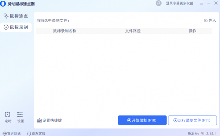The image size is (220, 136).
Task: Click 当前选中录制文件 label
Action: tap(53, 20)
